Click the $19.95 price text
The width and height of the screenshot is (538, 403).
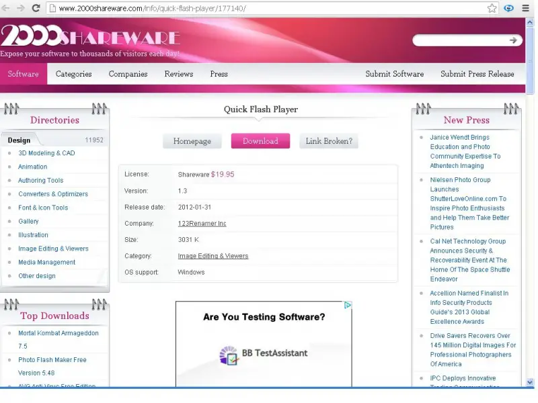[223, 175]
